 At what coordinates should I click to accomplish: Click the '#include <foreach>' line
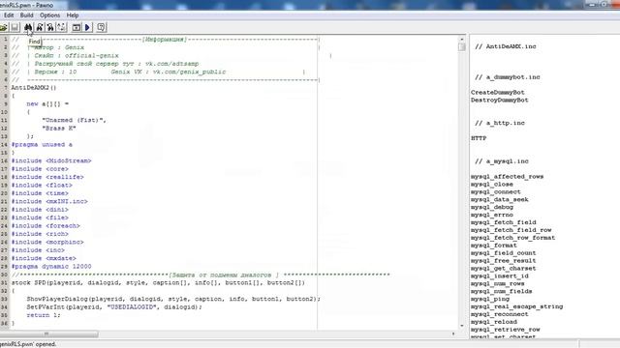click(46, 225)
